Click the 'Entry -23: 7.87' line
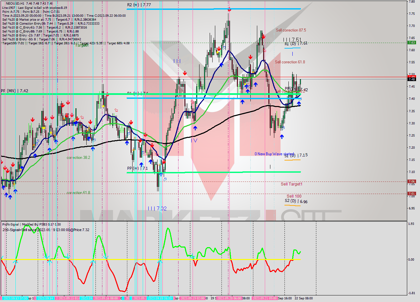Viewport: 420px width, 302px height. coord(40,35)
